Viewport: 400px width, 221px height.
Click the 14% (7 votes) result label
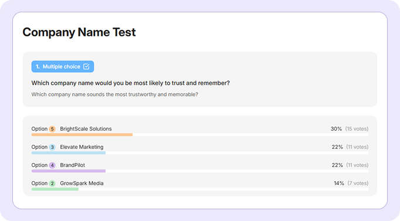click(351, 183)
